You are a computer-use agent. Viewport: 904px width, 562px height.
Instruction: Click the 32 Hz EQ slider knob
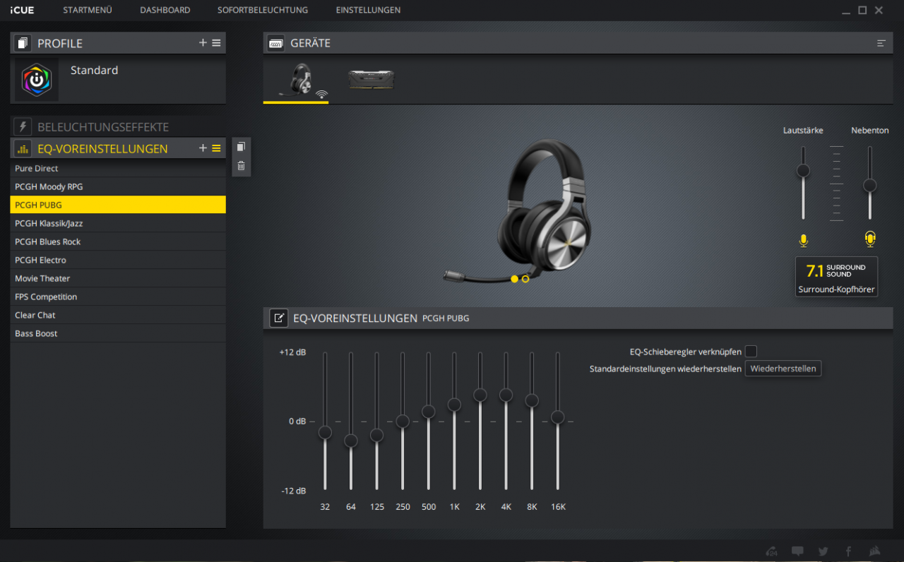tap(325, 432)
